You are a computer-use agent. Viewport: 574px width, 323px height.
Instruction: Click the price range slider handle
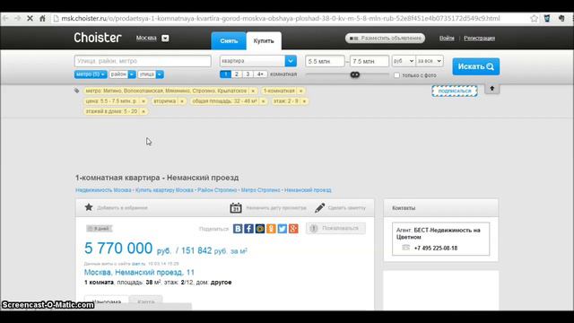(355, 74)
